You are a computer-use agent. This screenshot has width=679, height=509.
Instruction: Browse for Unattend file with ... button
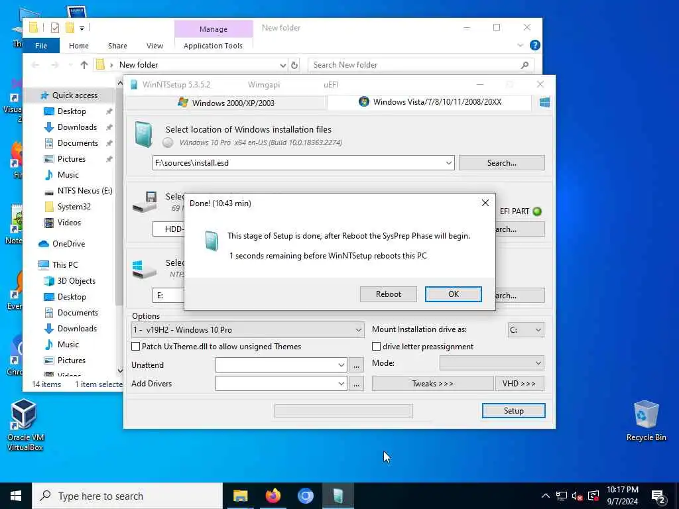(356, 365)
